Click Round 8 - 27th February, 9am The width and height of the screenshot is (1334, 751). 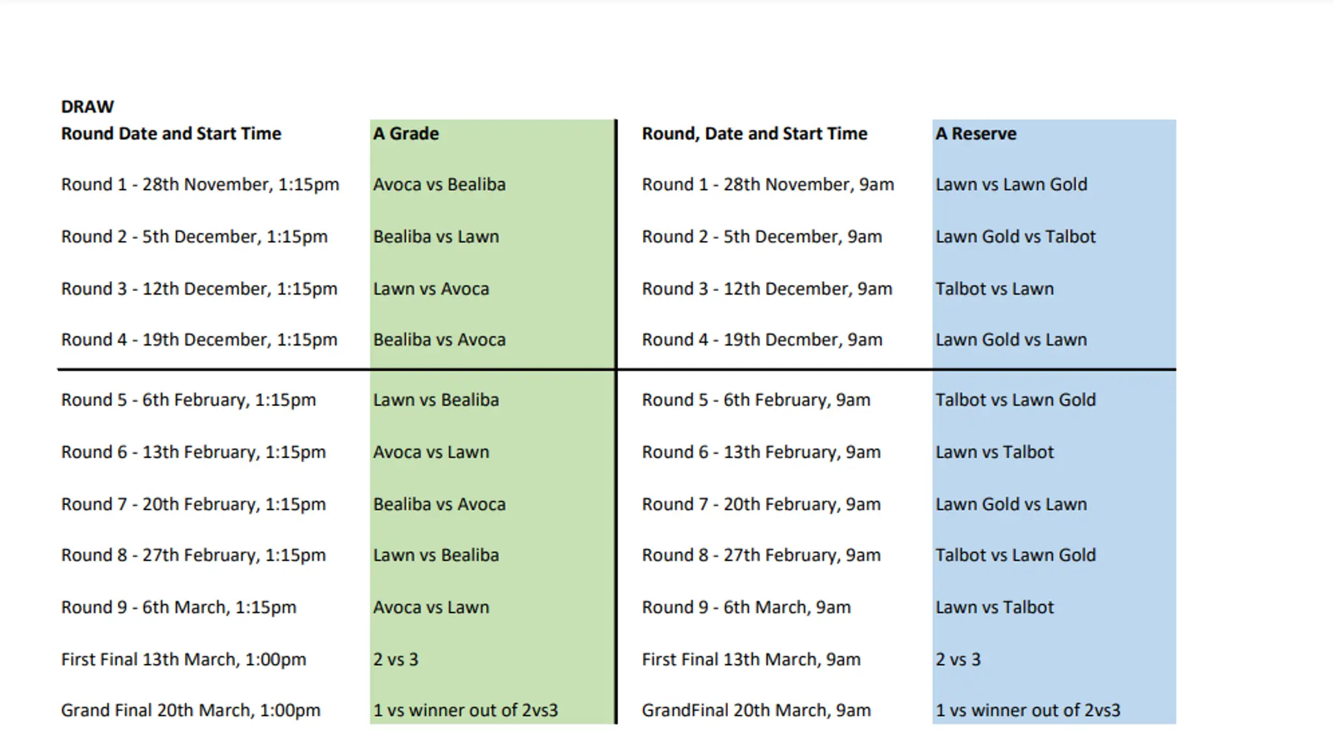click(x=761, y=555)
